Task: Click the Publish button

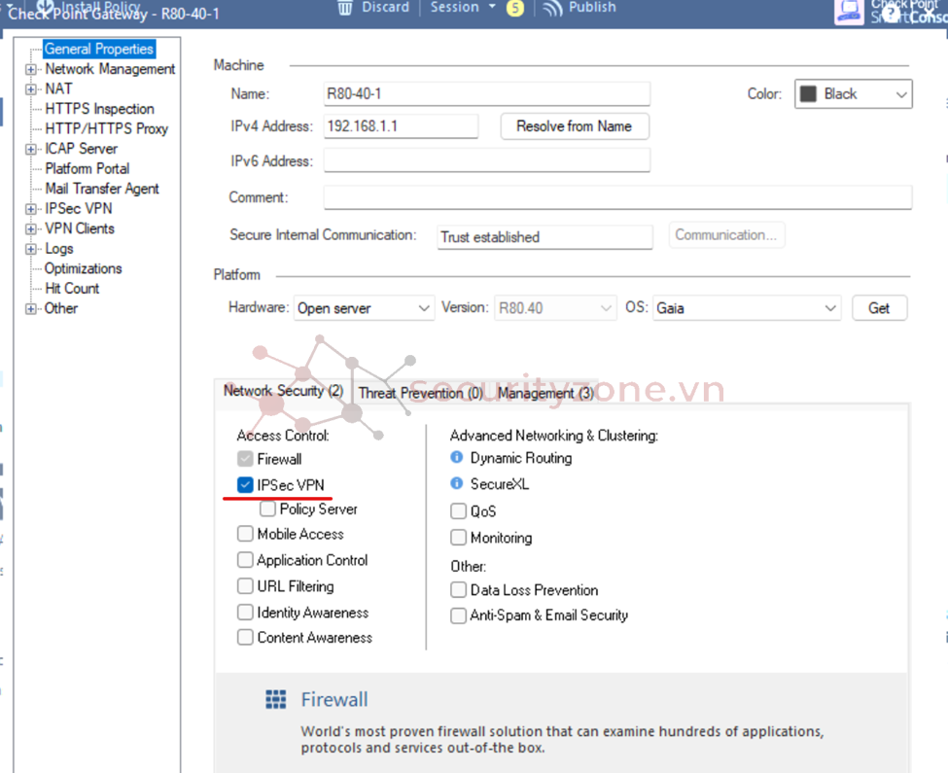Action: (x=579, y=7)
